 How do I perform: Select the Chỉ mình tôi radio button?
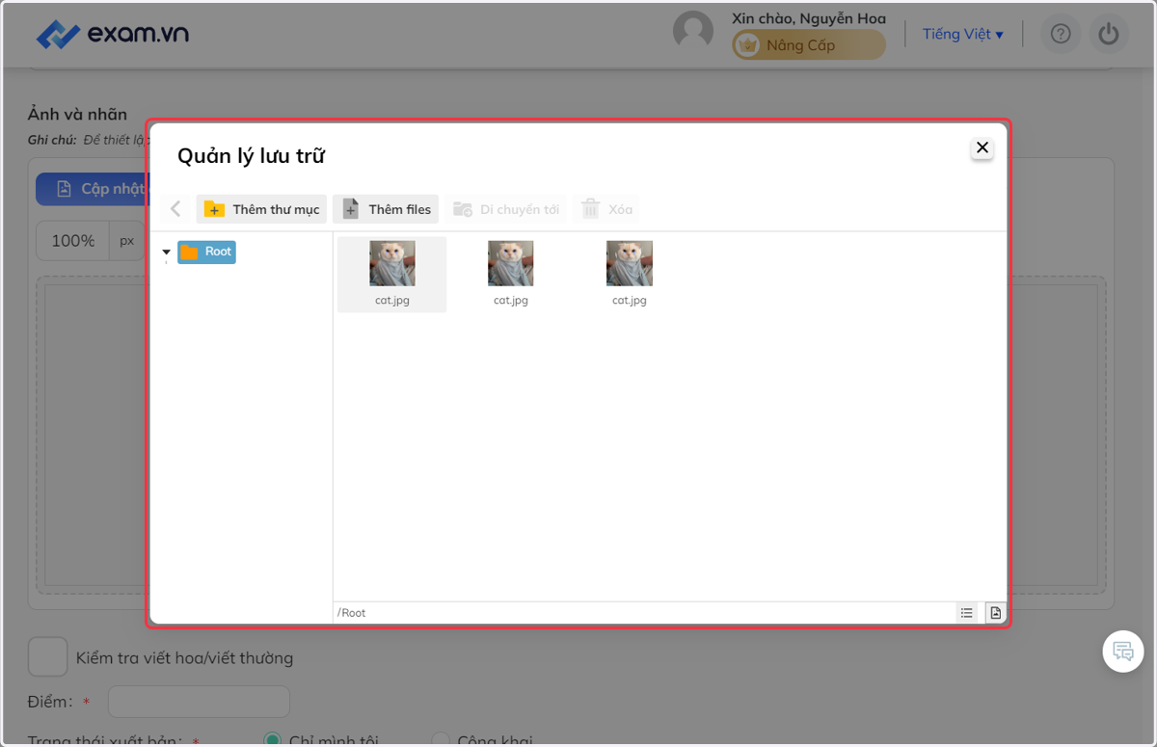pos(272,740)
